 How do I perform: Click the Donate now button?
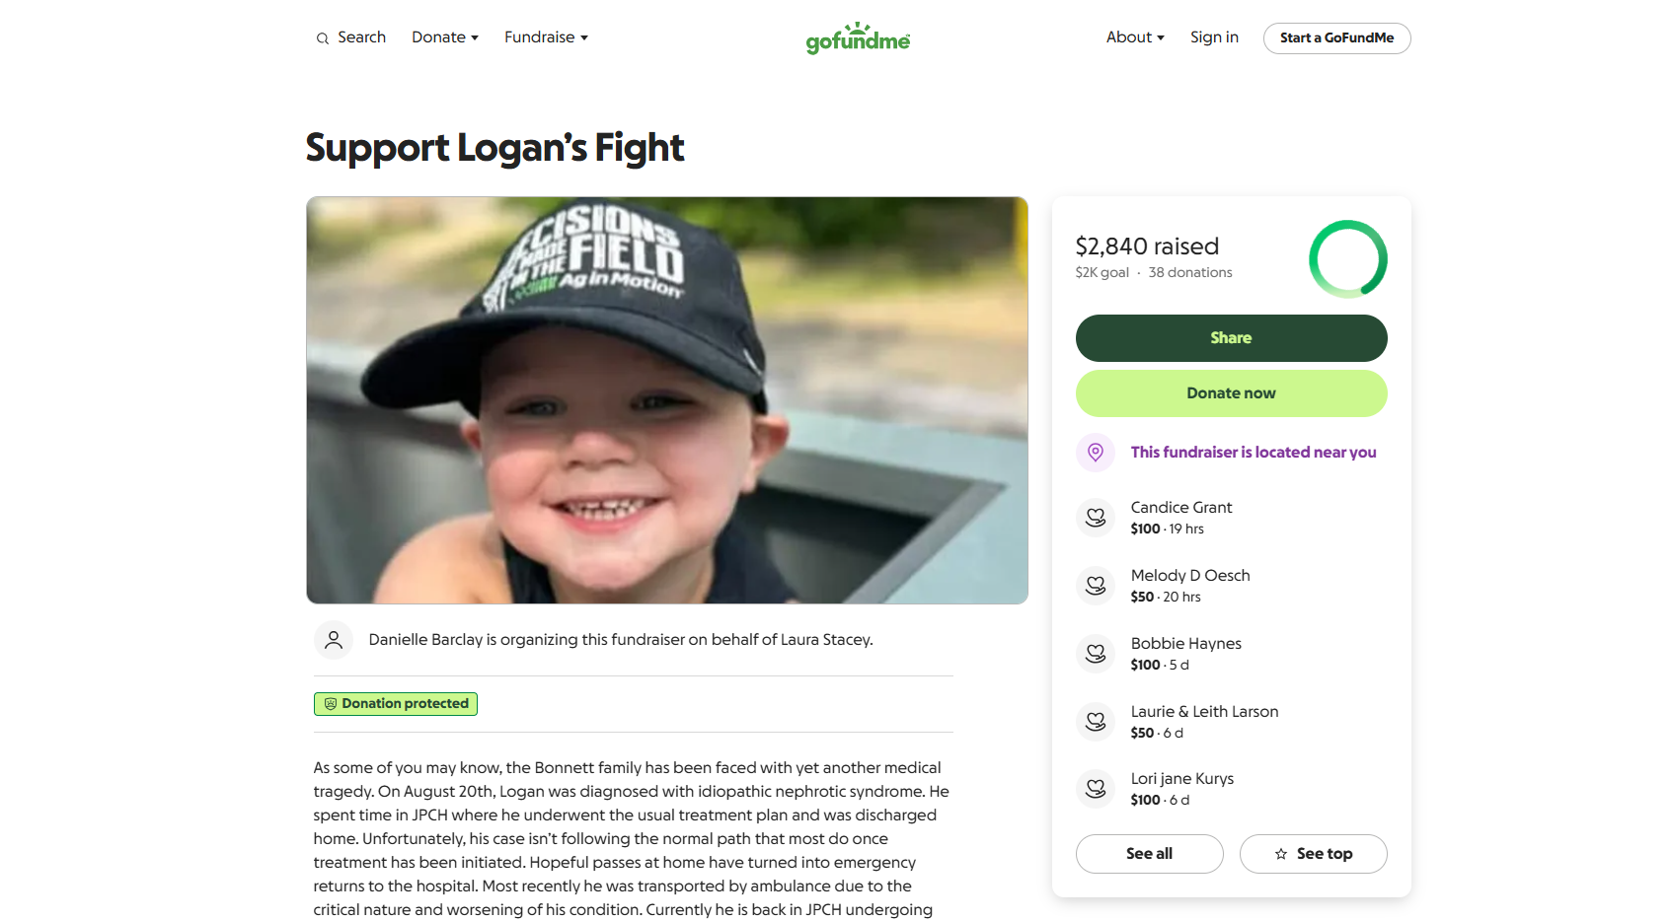[x=1232, y=393]
